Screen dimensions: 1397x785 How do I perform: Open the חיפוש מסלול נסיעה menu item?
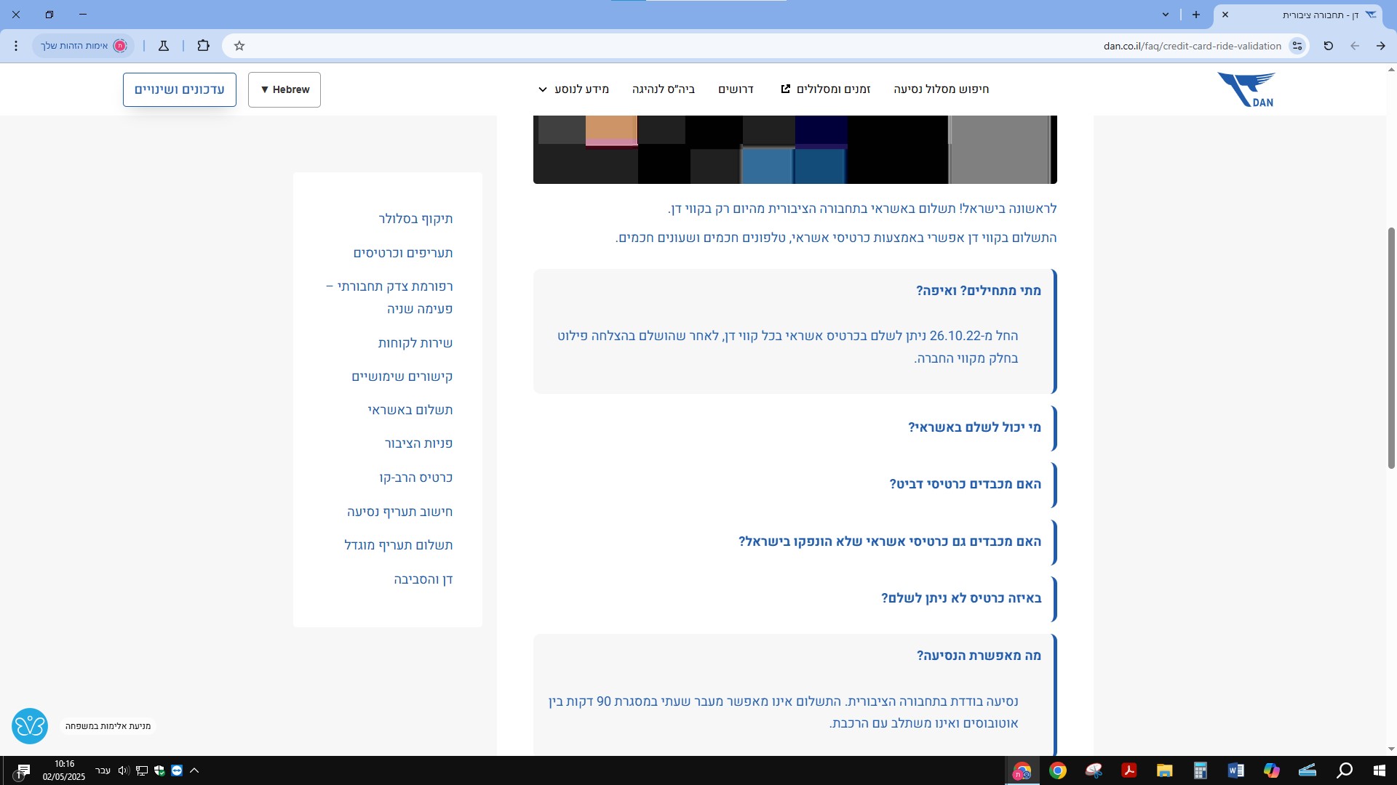pyautogui.click(x=941, y=89)
